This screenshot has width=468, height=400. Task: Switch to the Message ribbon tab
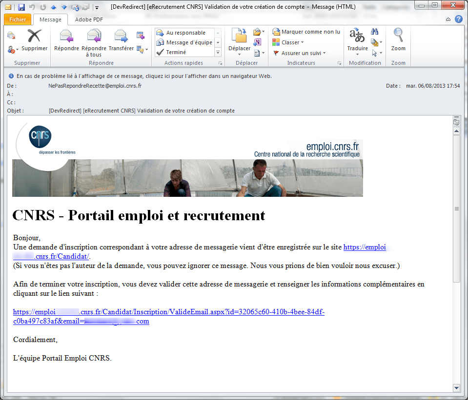pos(50,19)
